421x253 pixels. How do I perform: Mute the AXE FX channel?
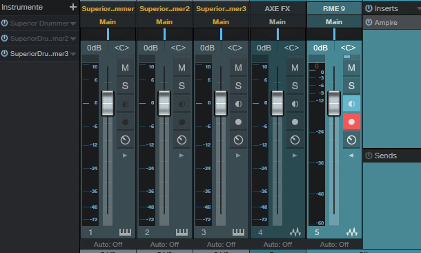click(295, 68)
